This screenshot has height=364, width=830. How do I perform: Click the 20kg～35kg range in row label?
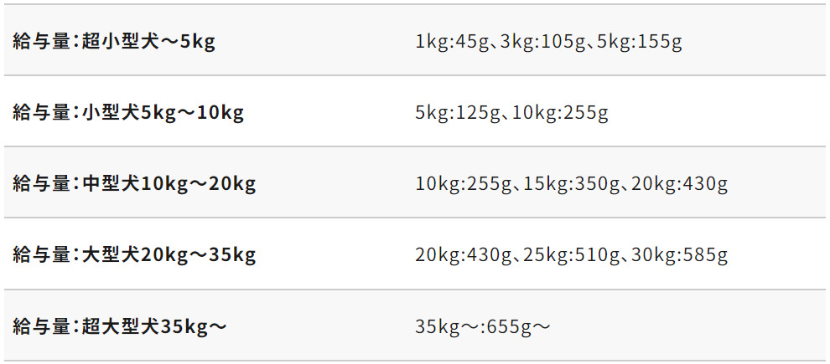click(x=199, y=254)
